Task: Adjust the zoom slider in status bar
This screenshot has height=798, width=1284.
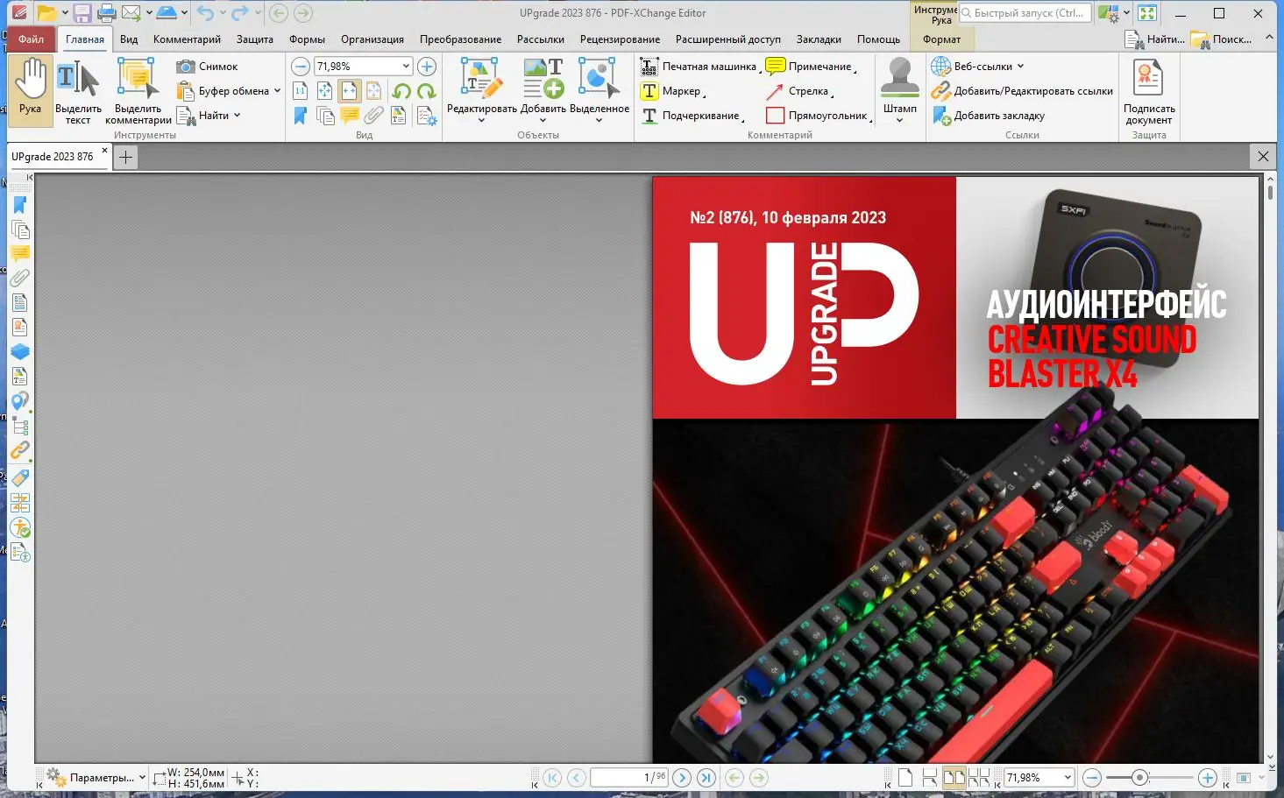Action: (x=1139, y=777)
